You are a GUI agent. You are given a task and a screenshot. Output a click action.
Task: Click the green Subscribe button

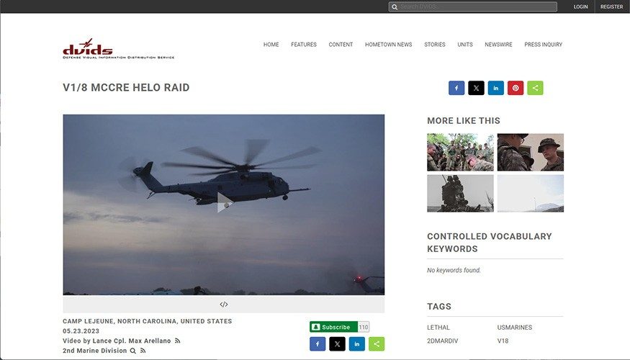tap(333, 327)
